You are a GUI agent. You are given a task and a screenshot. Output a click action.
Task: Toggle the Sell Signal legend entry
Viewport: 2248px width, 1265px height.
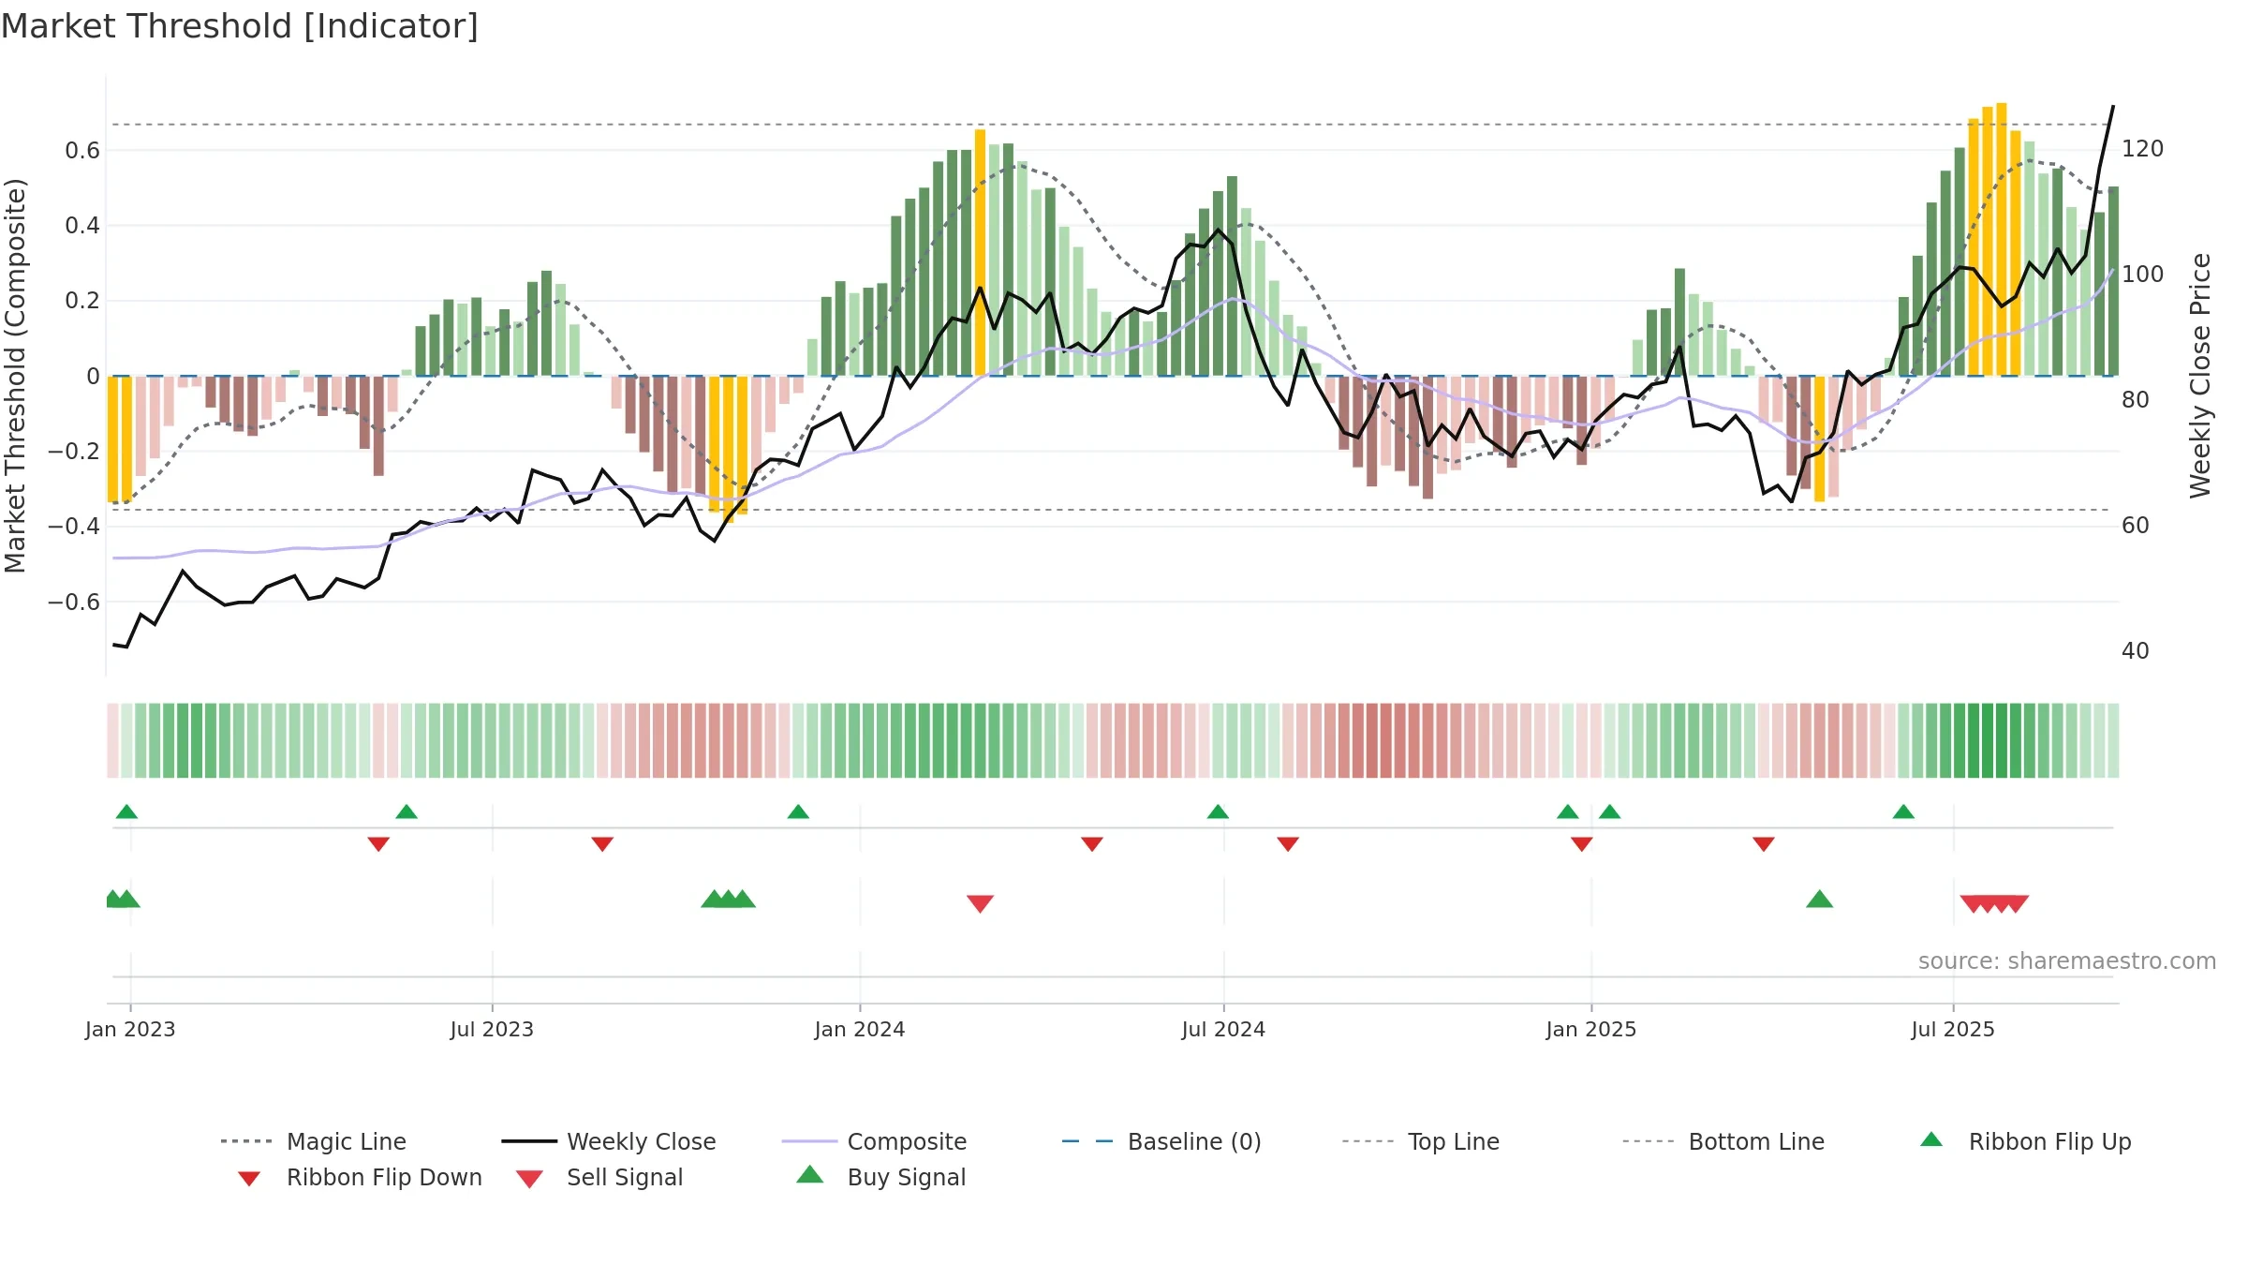[599, 1177]
